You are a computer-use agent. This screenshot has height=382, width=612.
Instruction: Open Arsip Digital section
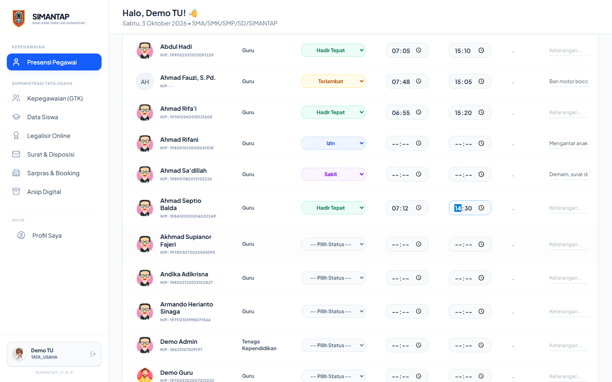54,192
